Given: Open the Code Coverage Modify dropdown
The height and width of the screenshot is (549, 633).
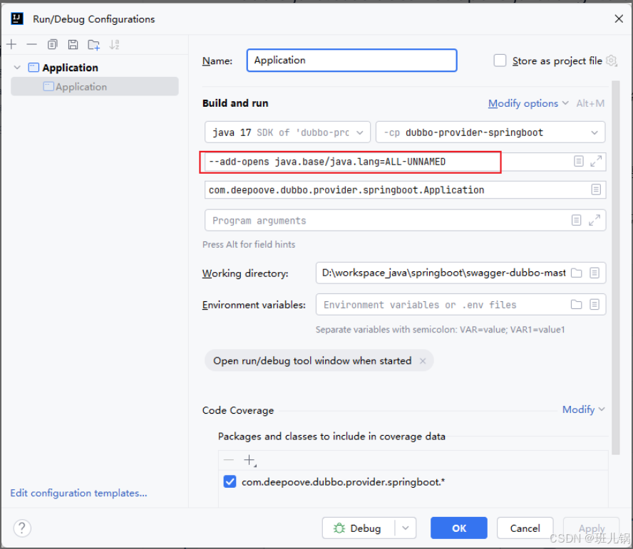Looking at the screenshot, I should 583,410.
